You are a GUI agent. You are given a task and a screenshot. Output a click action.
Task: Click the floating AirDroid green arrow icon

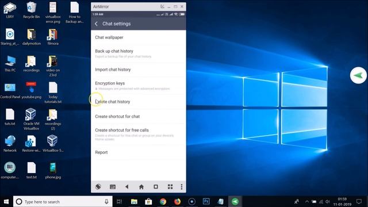pos(358,75)
